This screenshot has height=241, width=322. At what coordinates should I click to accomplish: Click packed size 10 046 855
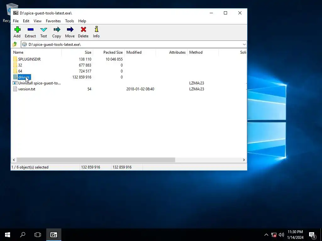click(114, 59)
